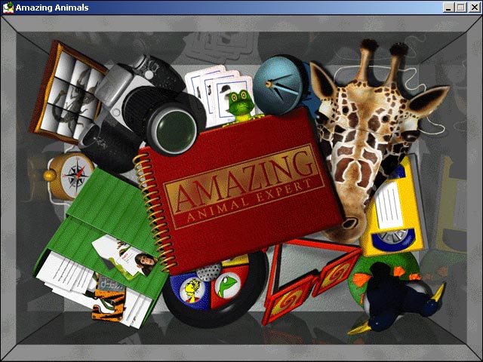
Task: Maximize the Amazing Animals window
Action: click(x=461, y=8)
